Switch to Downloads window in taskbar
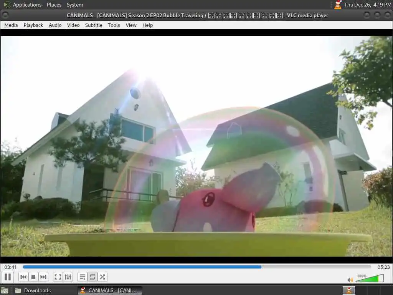Viewport: 393px width, 295px height. [x=45, y=290]
